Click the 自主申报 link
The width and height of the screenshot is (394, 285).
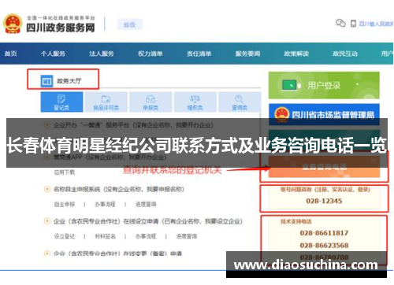65,204
